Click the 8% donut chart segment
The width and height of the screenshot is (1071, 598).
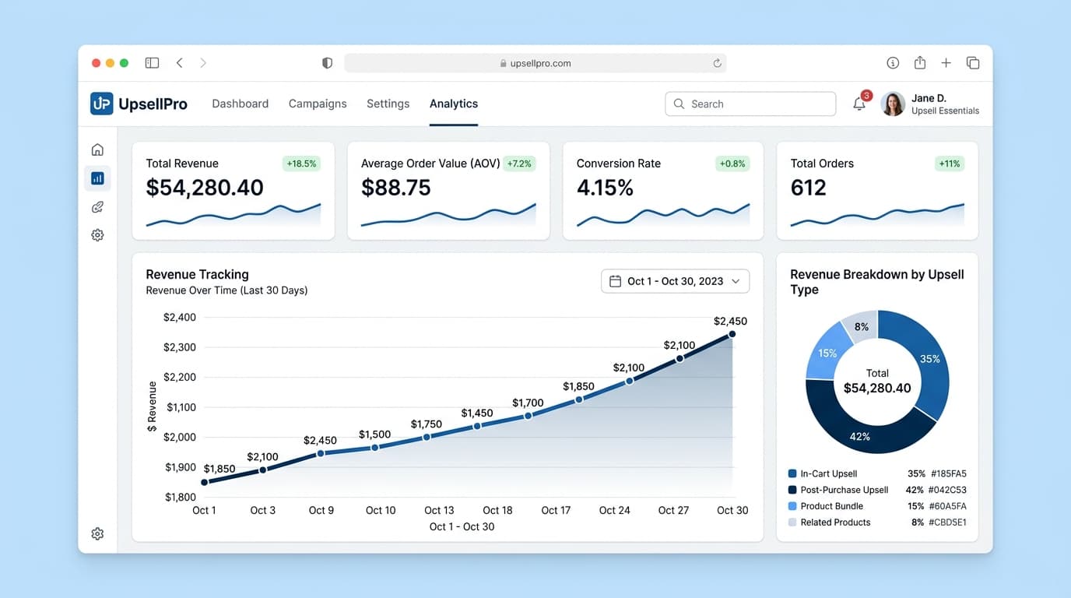point(862,327)
